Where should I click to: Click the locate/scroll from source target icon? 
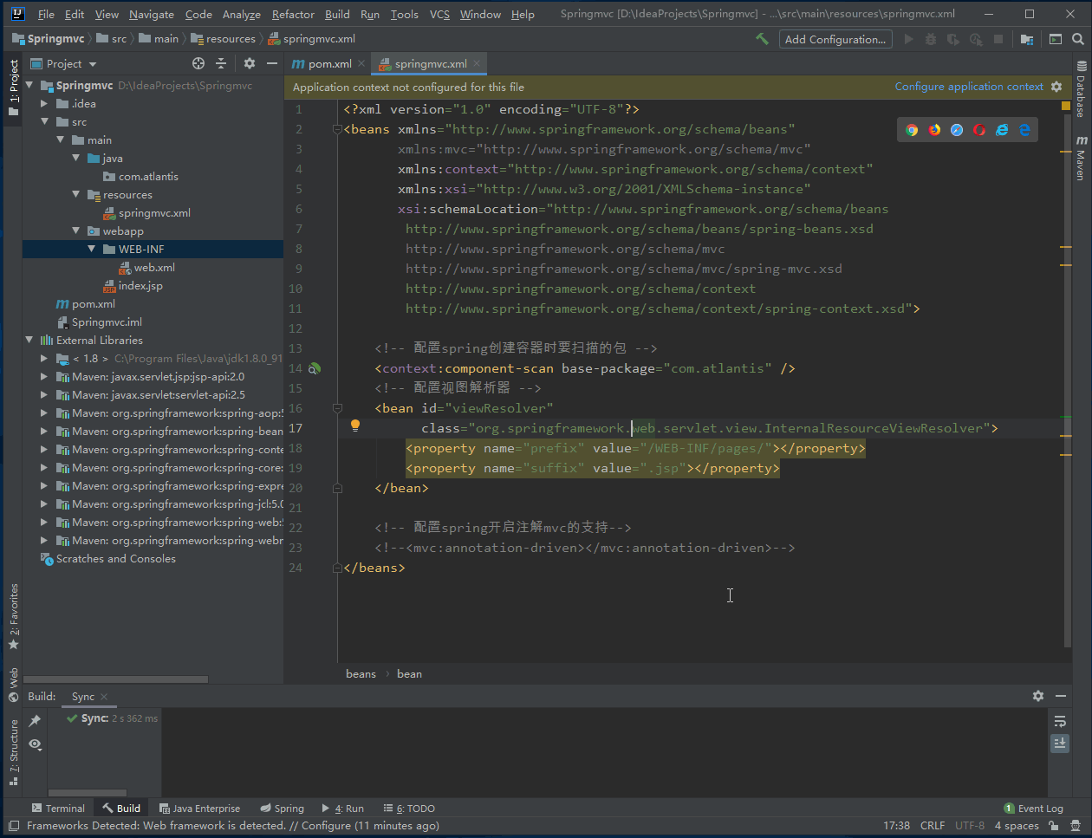coord(198,63)
